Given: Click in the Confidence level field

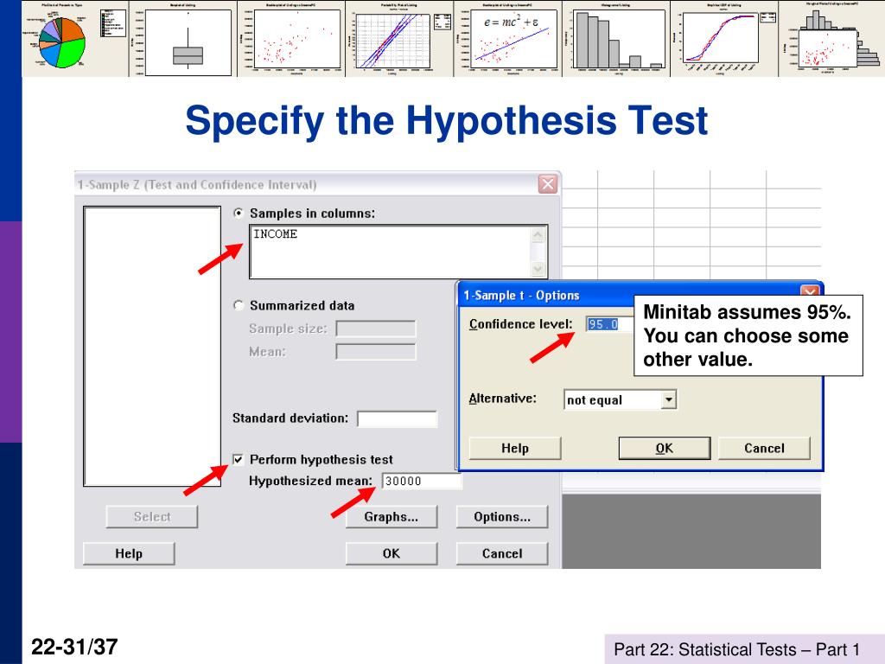Looking at the screenshot, I should (x=609, y=324).
